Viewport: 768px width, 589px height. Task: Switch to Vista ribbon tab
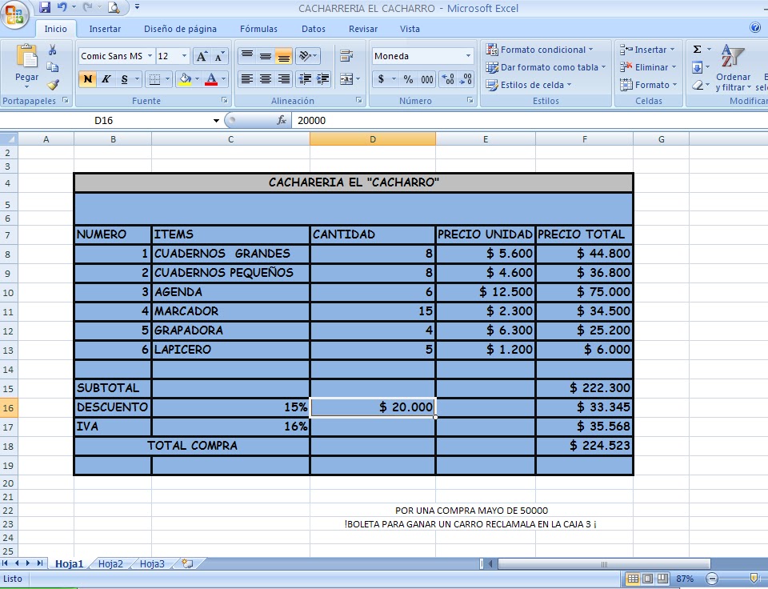pyautogui.click(x=410, y=29)
